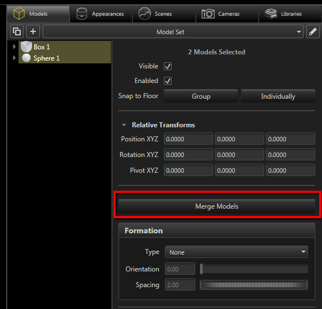Open the Model Set dropdown
The height and width of the screenshot is (309, 322).
(x=173, y=31)
